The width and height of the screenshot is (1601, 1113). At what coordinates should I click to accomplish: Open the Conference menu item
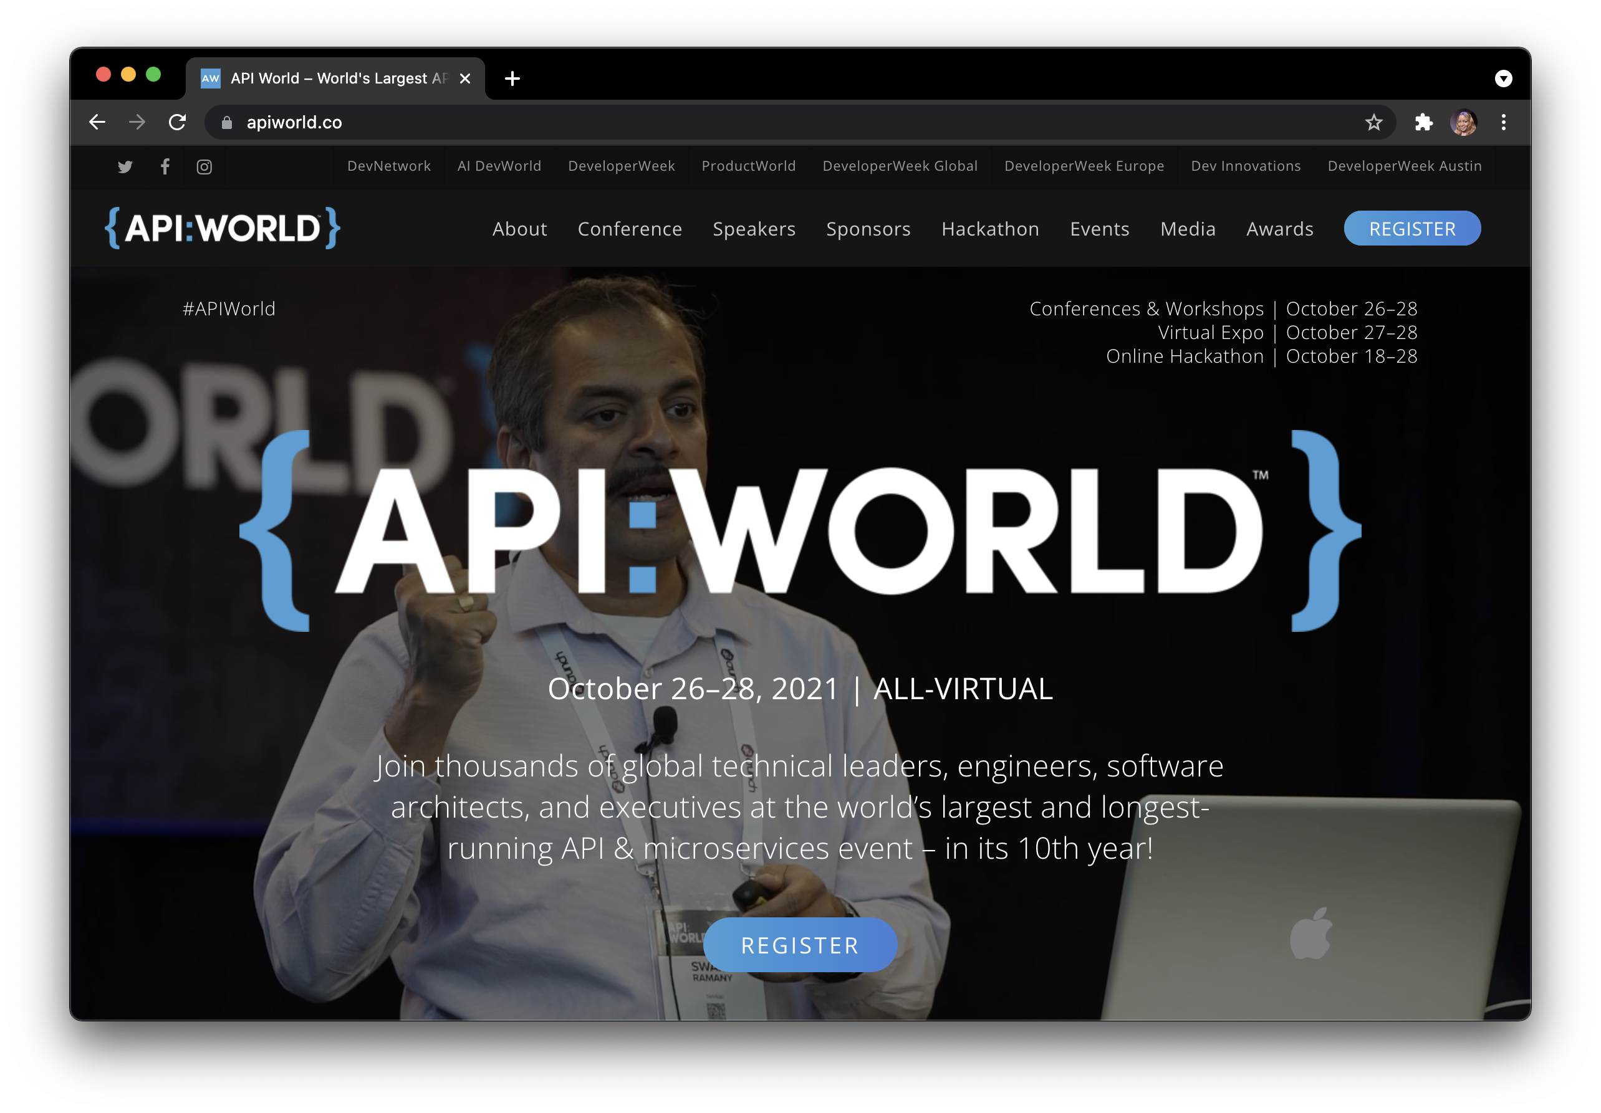pyautogui.click(x=630, y=229)
